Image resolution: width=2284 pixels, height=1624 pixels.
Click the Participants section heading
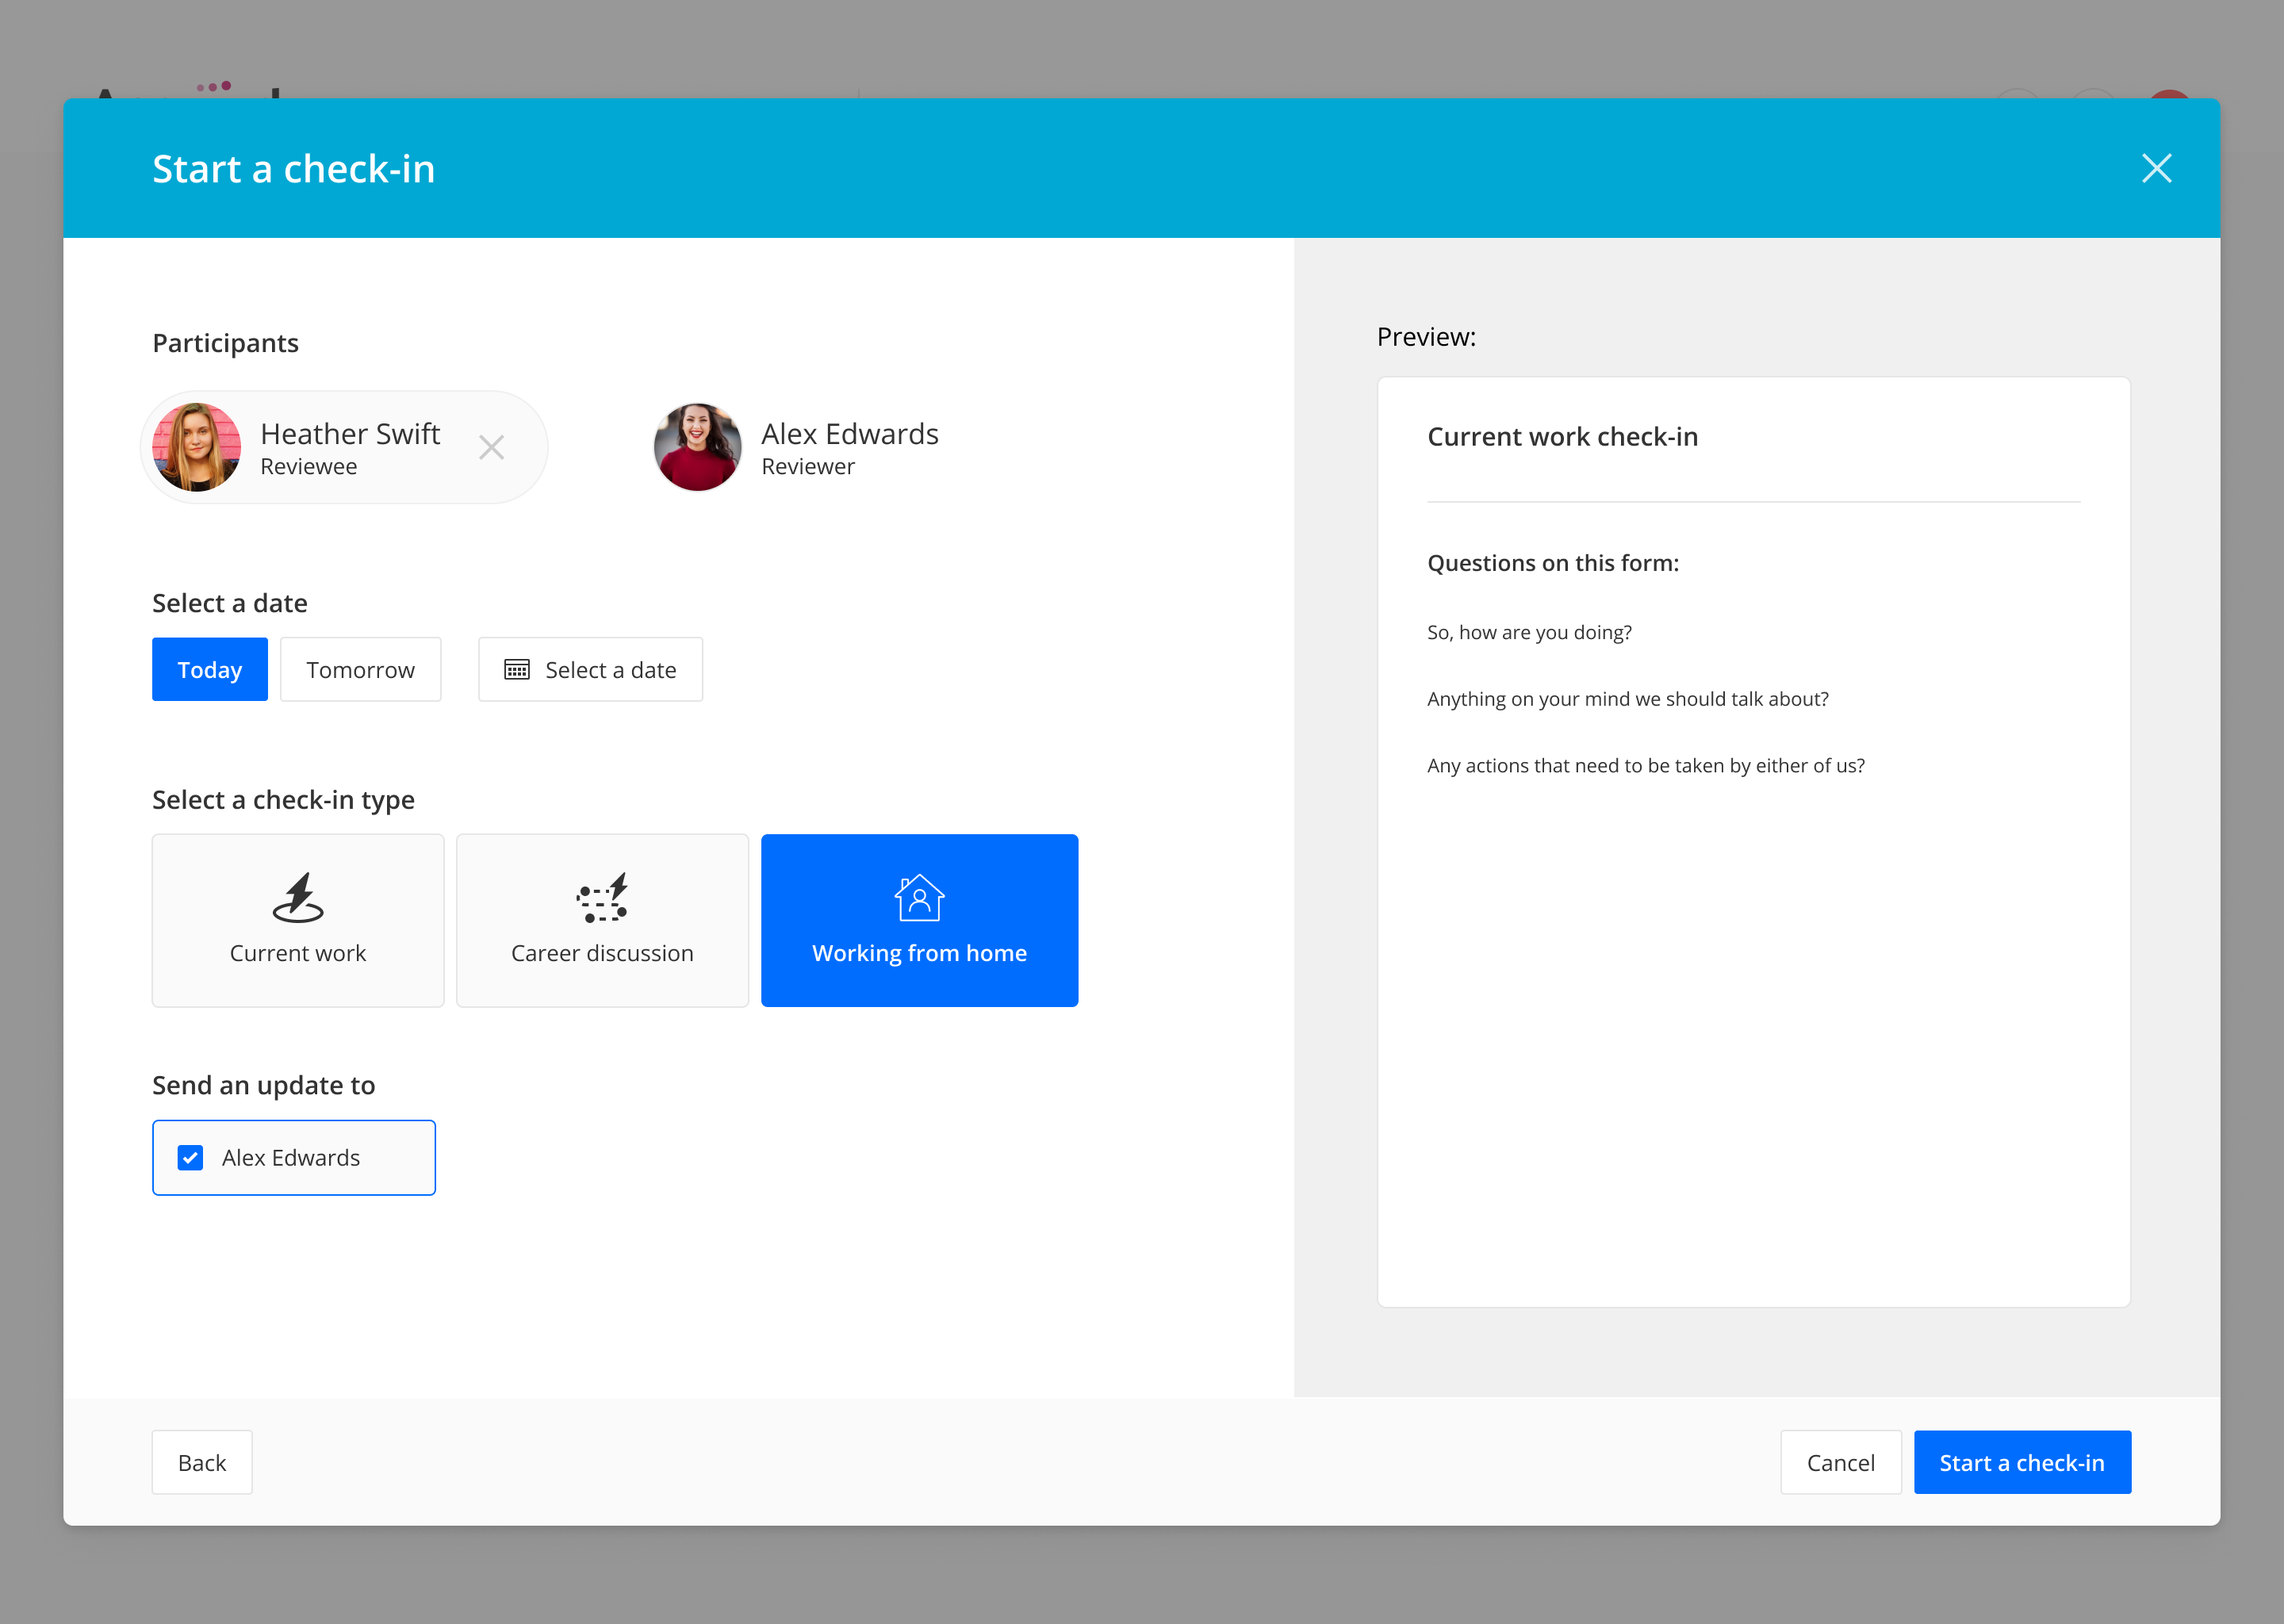225,342
